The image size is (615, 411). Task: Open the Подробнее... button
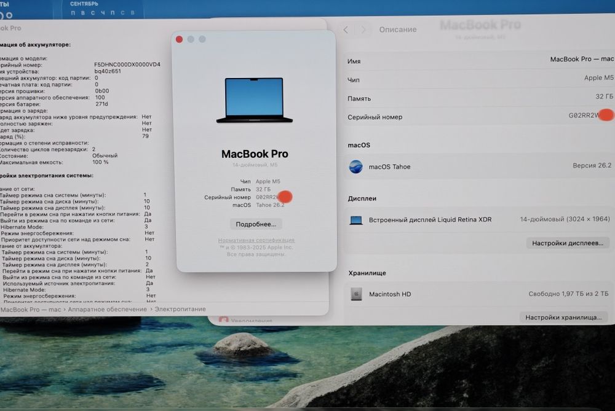[x=256, y=224]
